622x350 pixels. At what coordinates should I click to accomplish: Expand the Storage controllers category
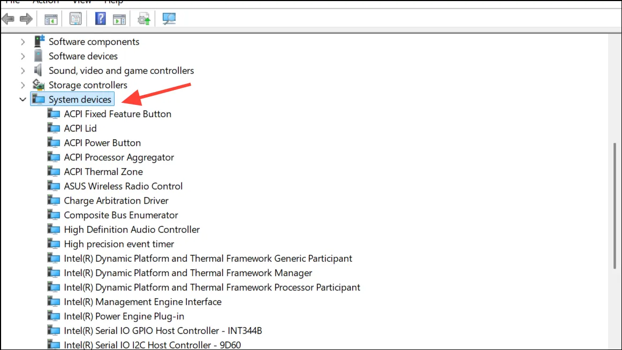click(x=22, y=85)
